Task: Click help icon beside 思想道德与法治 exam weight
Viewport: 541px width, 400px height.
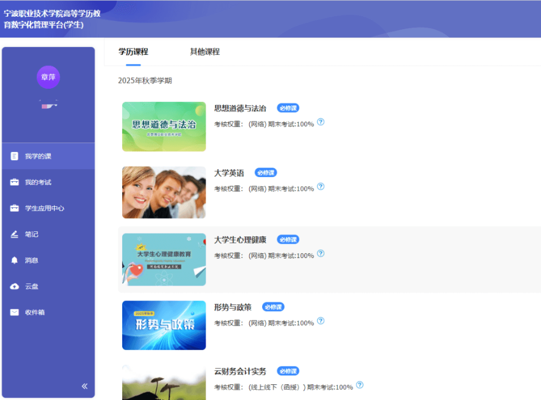Action: coord(320,122)
